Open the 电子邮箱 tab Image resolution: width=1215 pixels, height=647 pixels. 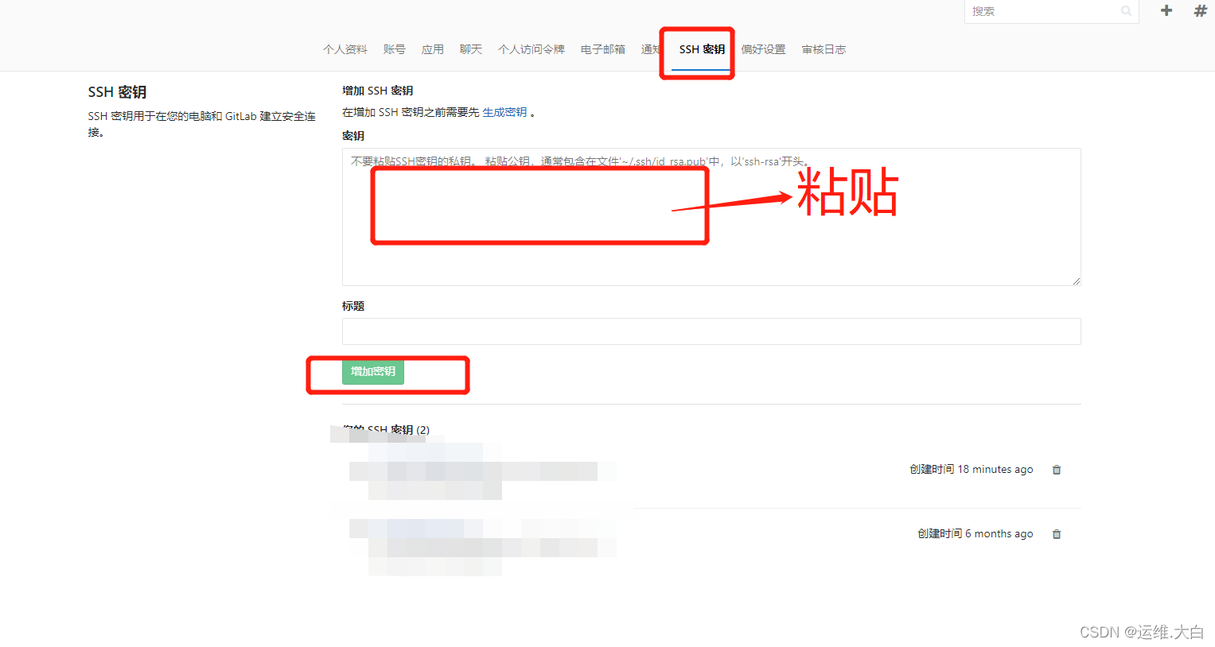click(x=602, y=48)
